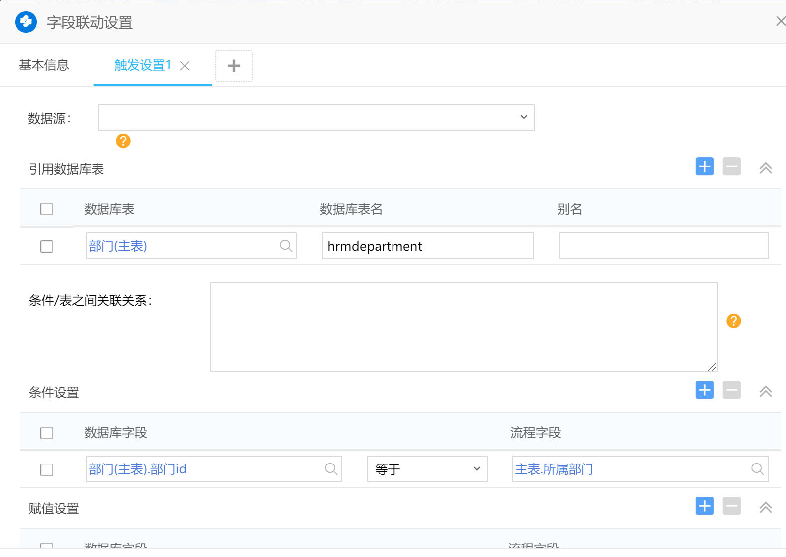The image size is (786, 557).
Task: Collapse the 引用数据库表 section
Action: 765,168
